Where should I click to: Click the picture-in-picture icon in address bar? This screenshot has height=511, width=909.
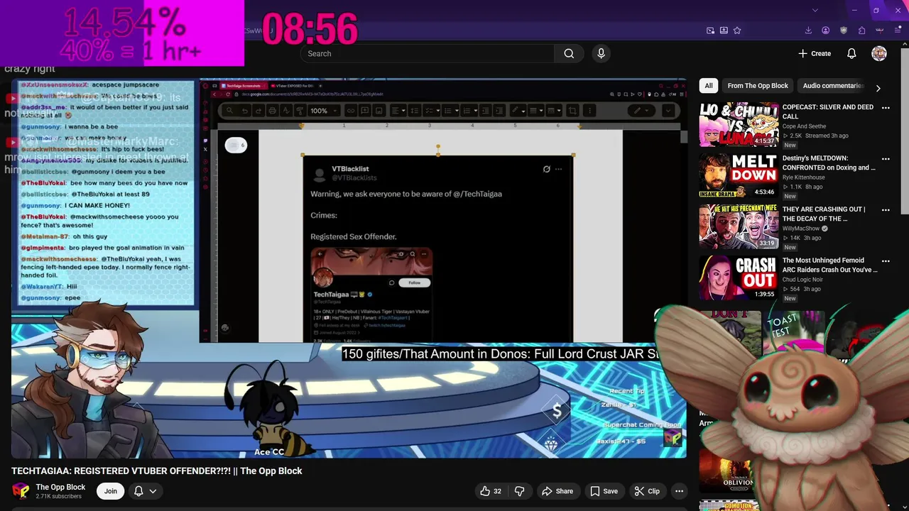tap(710, 31)
